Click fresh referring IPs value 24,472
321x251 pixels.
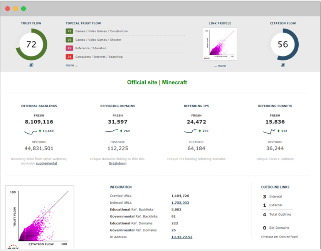[x=196, y=122]
